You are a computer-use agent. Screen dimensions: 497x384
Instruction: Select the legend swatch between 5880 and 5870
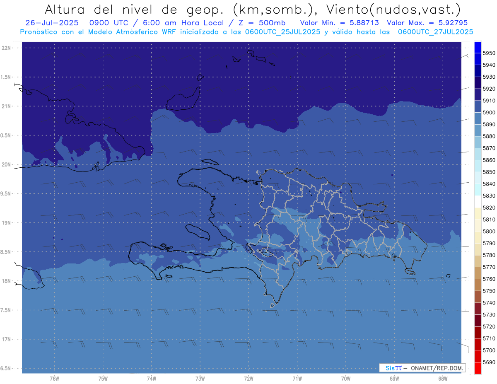(478, 142)
